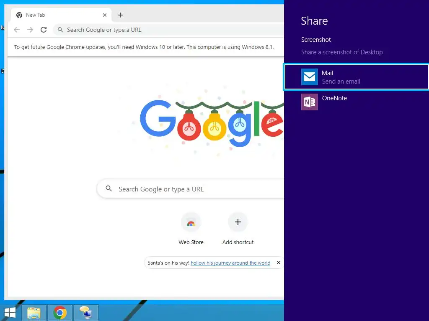Click the Screenshot dropdown label

click(316, 40)
